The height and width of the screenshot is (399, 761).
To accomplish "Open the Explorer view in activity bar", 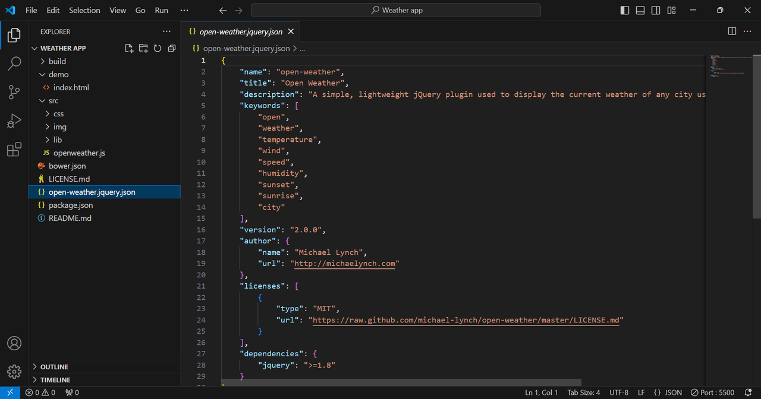I will [x=14, y=35].
